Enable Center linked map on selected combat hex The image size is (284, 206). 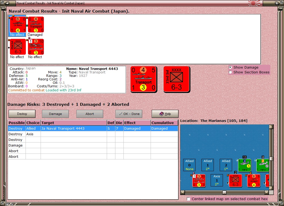tap(189, 199)
